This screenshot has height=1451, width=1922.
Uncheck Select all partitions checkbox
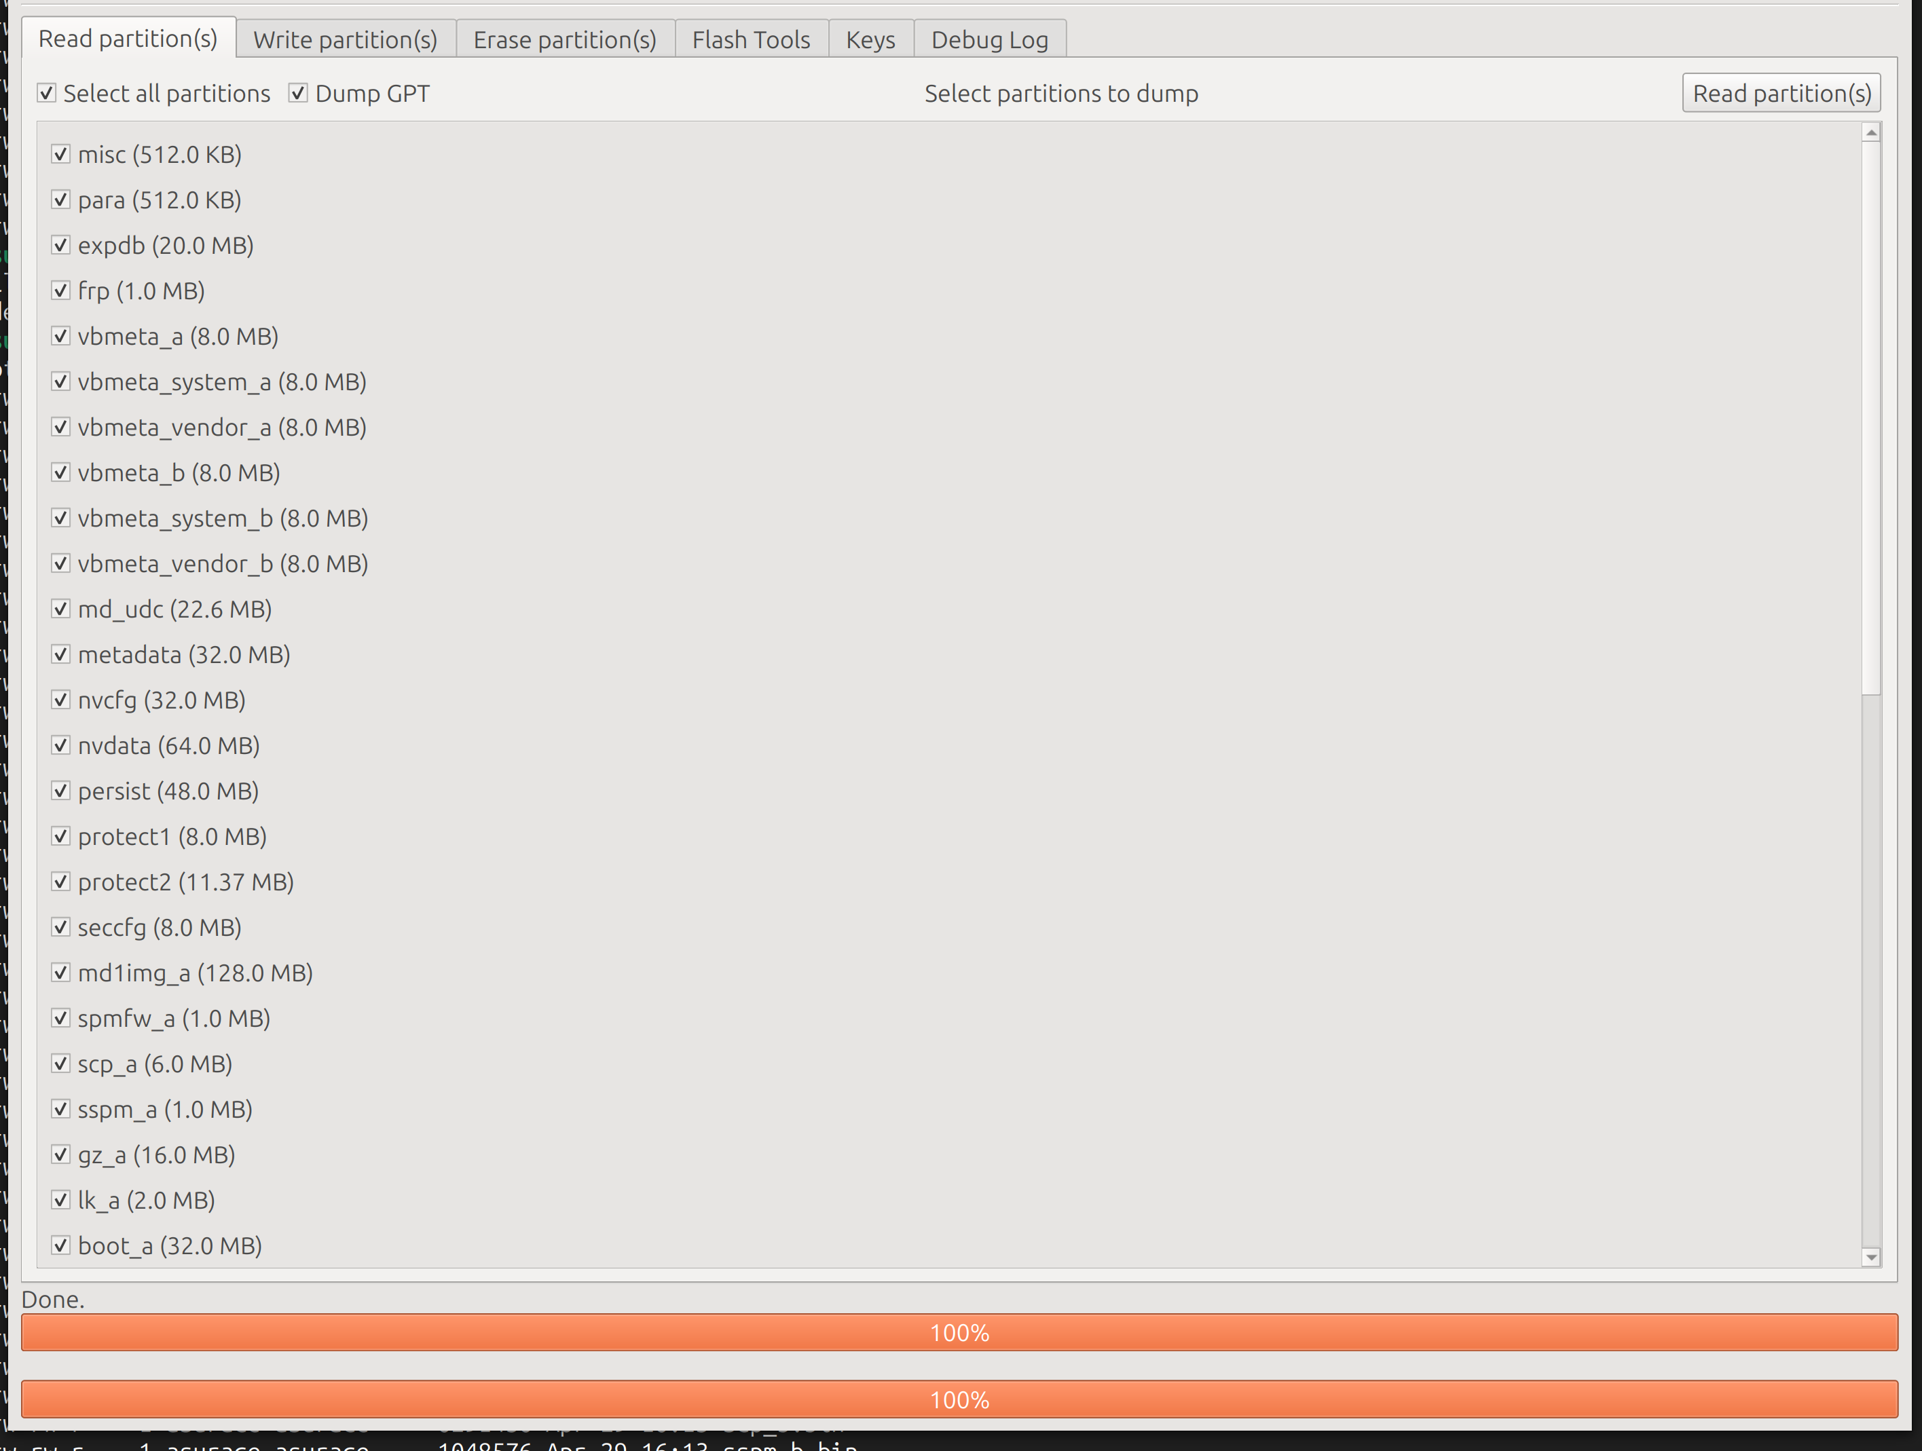point(47,93)
